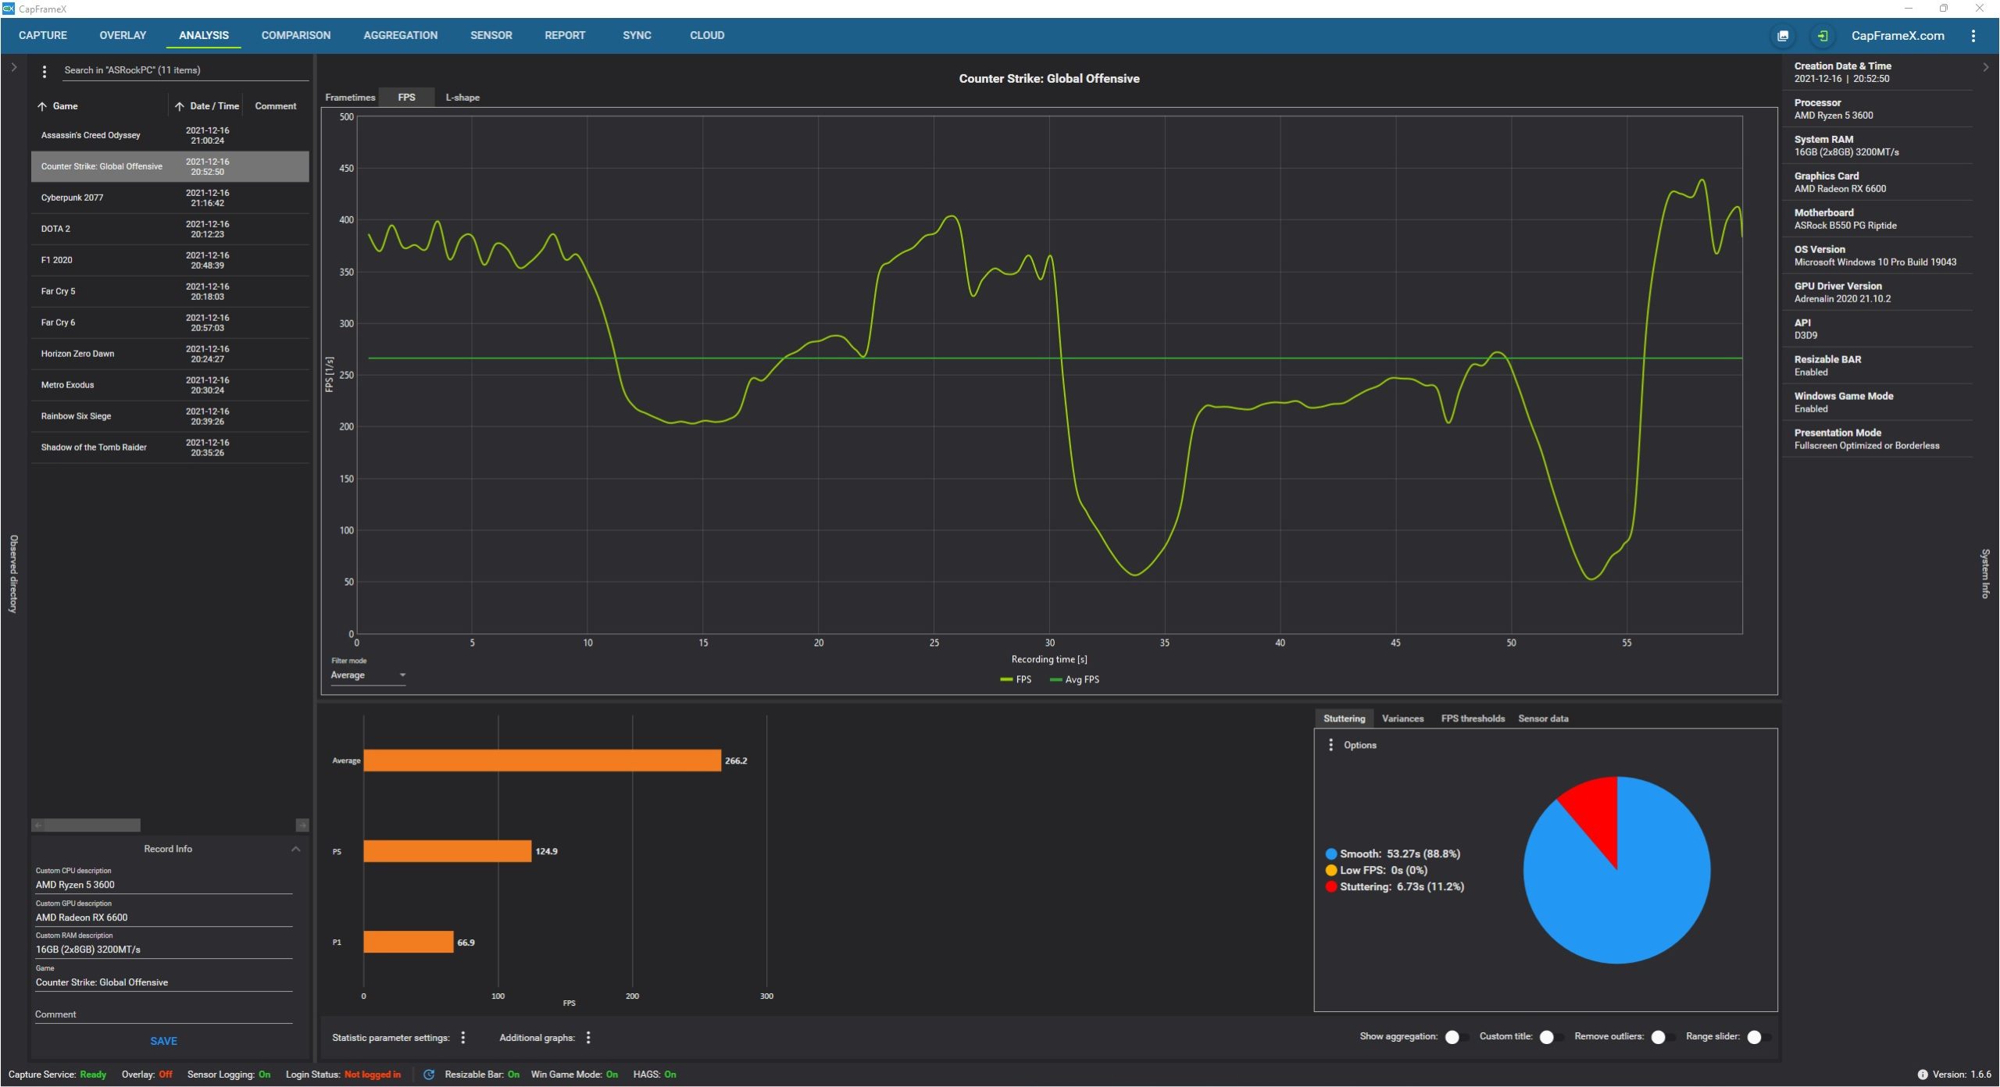Collapse the System Info side panel
2000x1087 pixels.
(x=1985, y=67)
